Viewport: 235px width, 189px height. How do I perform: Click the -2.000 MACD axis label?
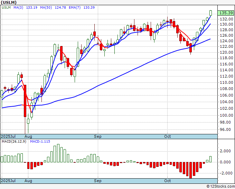(x=225, y=173)
